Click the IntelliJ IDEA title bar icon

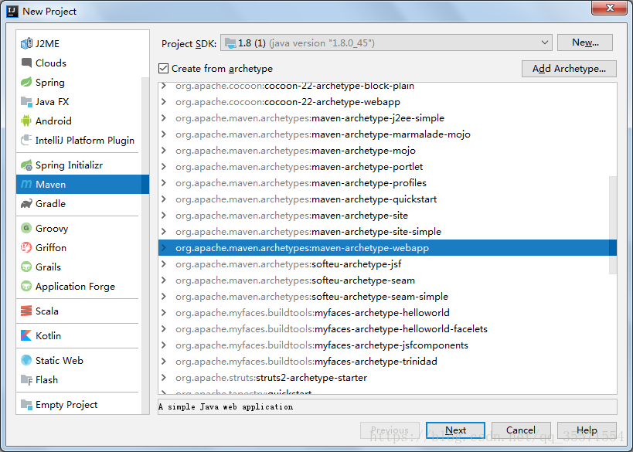(x=12, y=12)
